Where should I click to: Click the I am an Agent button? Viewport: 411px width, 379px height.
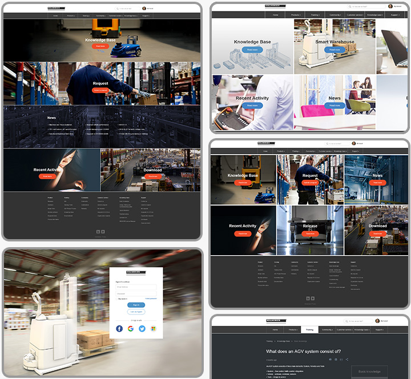coord(136,312)
